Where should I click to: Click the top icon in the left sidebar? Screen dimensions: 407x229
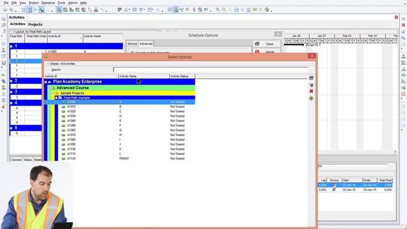[x=3, y=19]
